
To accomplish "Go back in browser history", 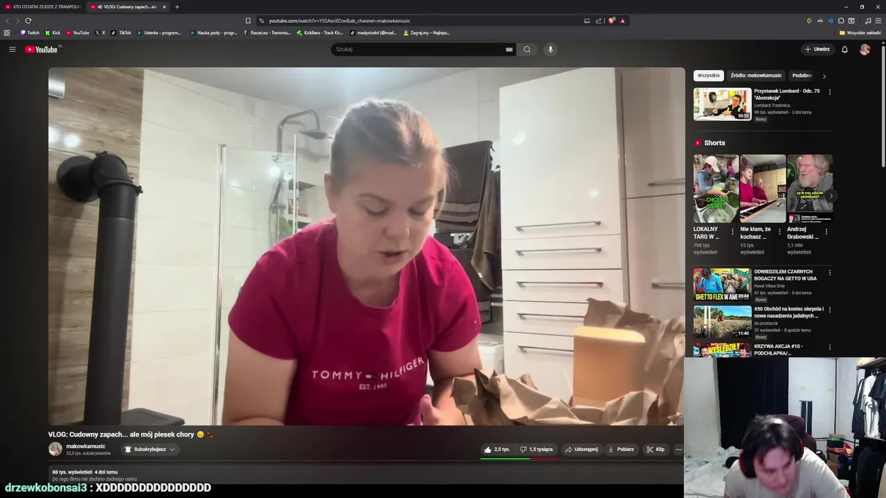I will click(x=8, y=21).
